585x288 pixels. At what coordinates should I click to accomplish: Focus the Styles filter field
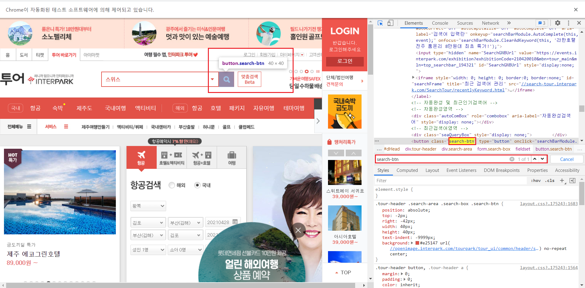pyautogui.click(x=451, y=180)
